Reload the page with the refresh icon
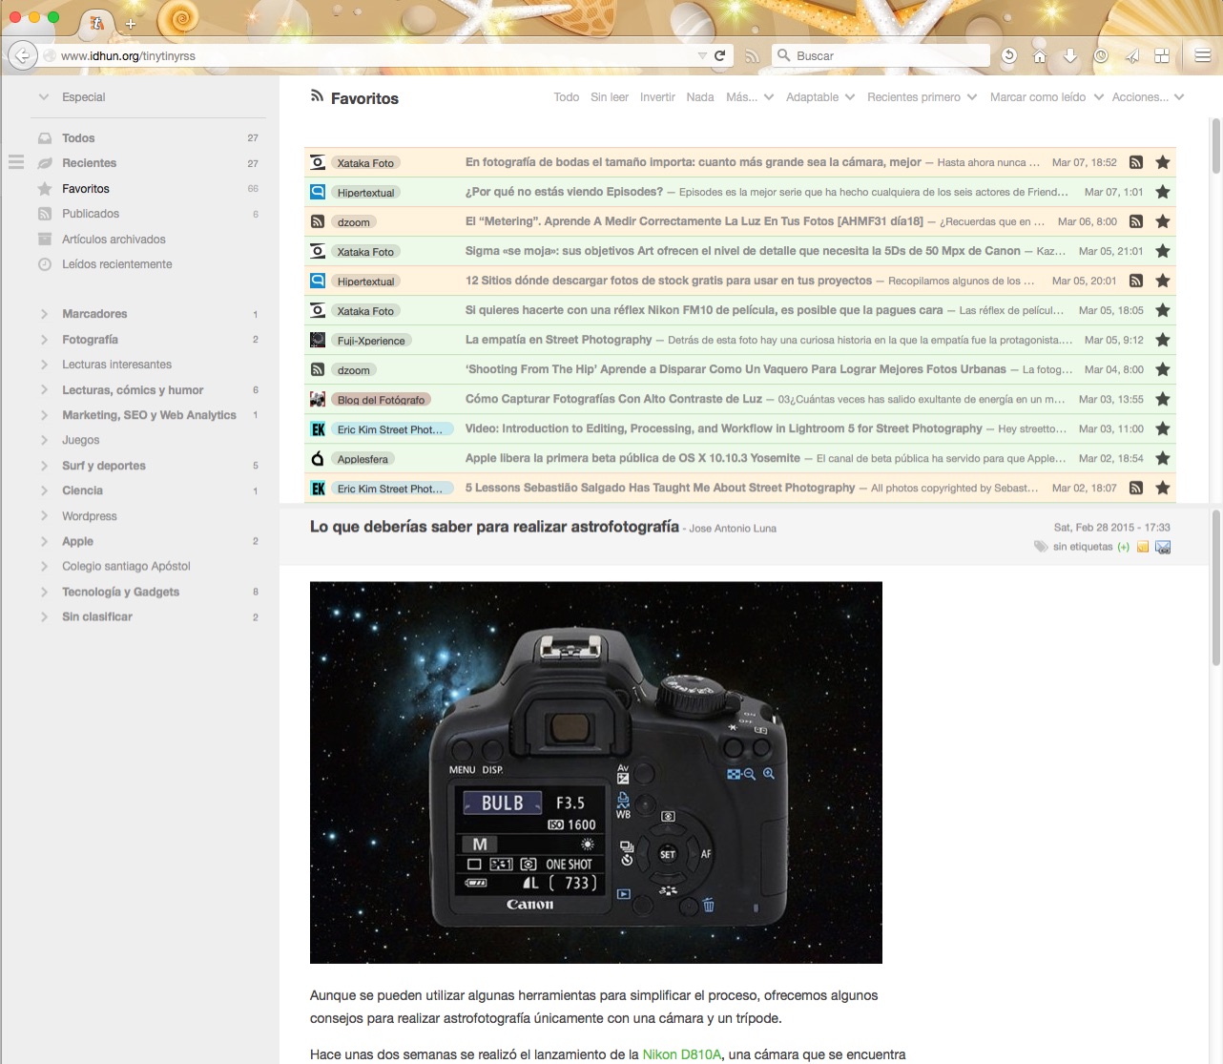1223x1064 pixels. (720, 55)
